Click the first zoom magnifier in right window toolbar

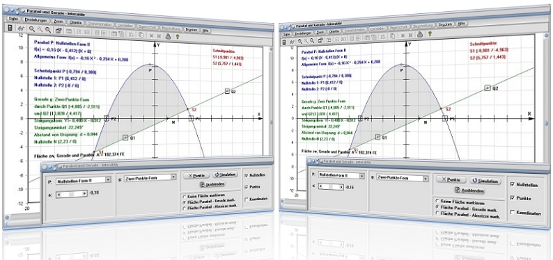[x=300, y=41]
